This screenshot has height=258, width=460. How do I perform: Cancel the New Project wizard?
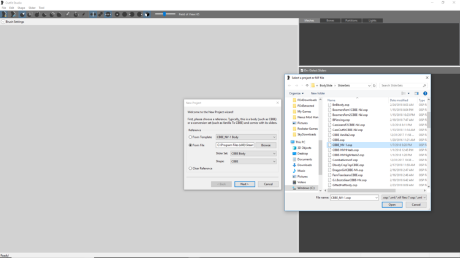pos(268,184)
